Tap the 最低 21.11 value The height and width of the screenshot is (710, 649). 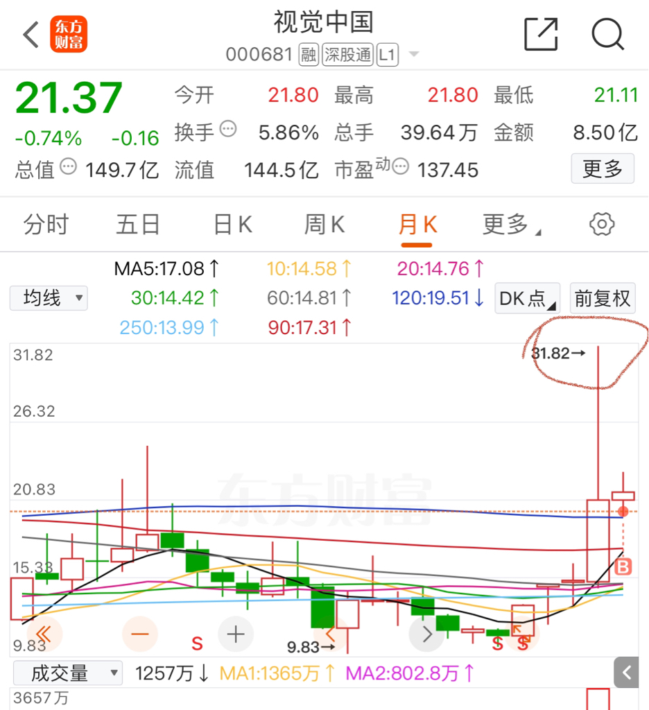point(616,96)
